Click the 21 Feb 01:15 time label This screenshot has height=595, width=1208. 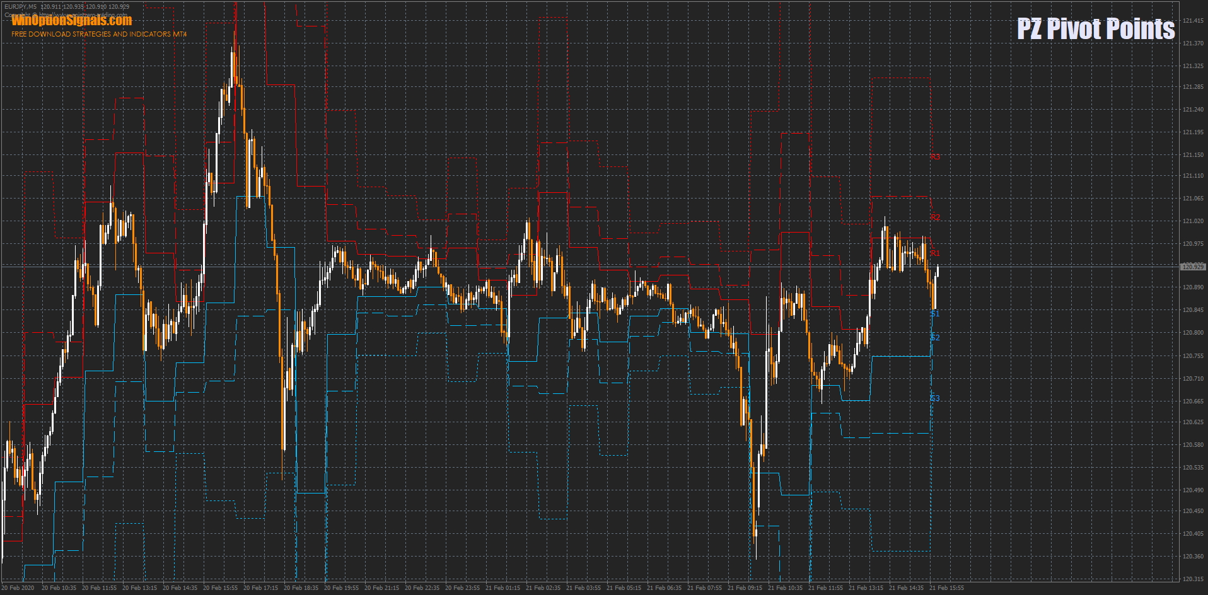(x=502, y=588)
